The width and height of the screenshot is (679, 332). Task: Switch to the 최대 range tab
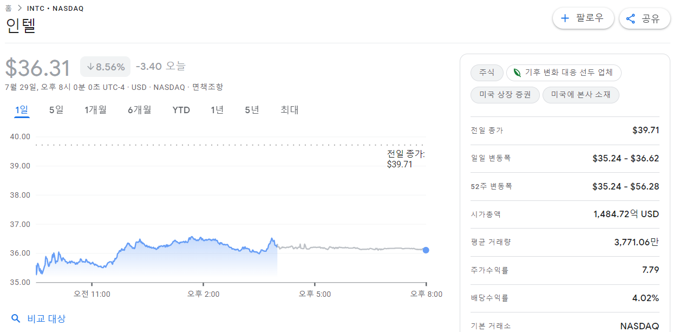(x=289, y=109)
